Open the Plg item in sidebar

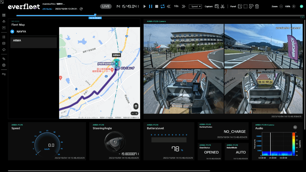[x=4, y=74]
